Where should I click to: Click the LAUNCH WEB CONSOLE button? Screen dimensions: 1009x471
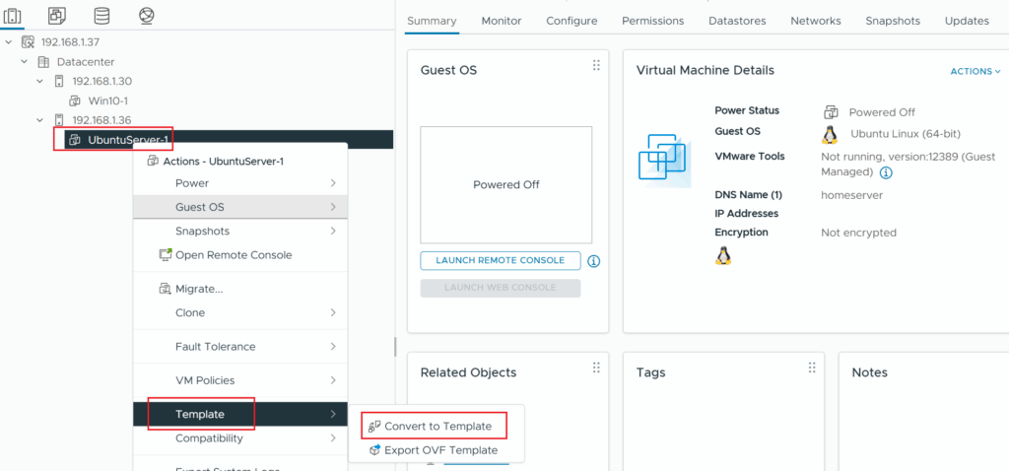[500, 288]
